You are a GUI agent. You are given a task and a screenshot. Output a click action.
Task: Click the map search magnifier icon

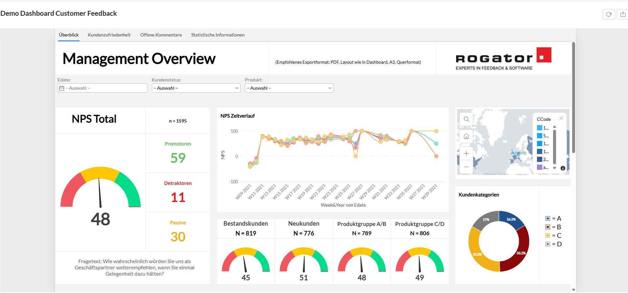[x=466, y=119]
